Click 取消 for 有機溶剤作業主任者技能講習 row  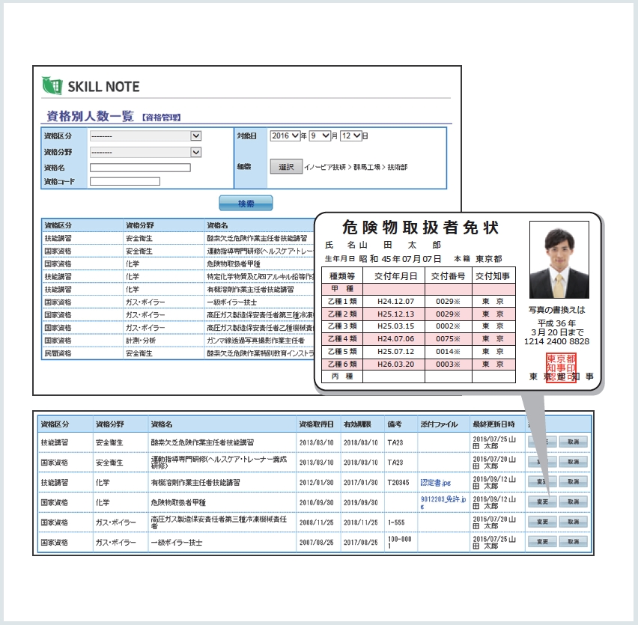573,483
